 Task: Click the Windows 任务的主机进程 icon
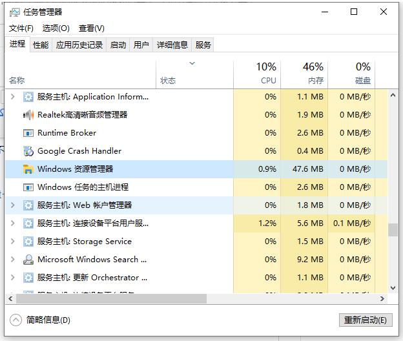click(x=28, y=187)
